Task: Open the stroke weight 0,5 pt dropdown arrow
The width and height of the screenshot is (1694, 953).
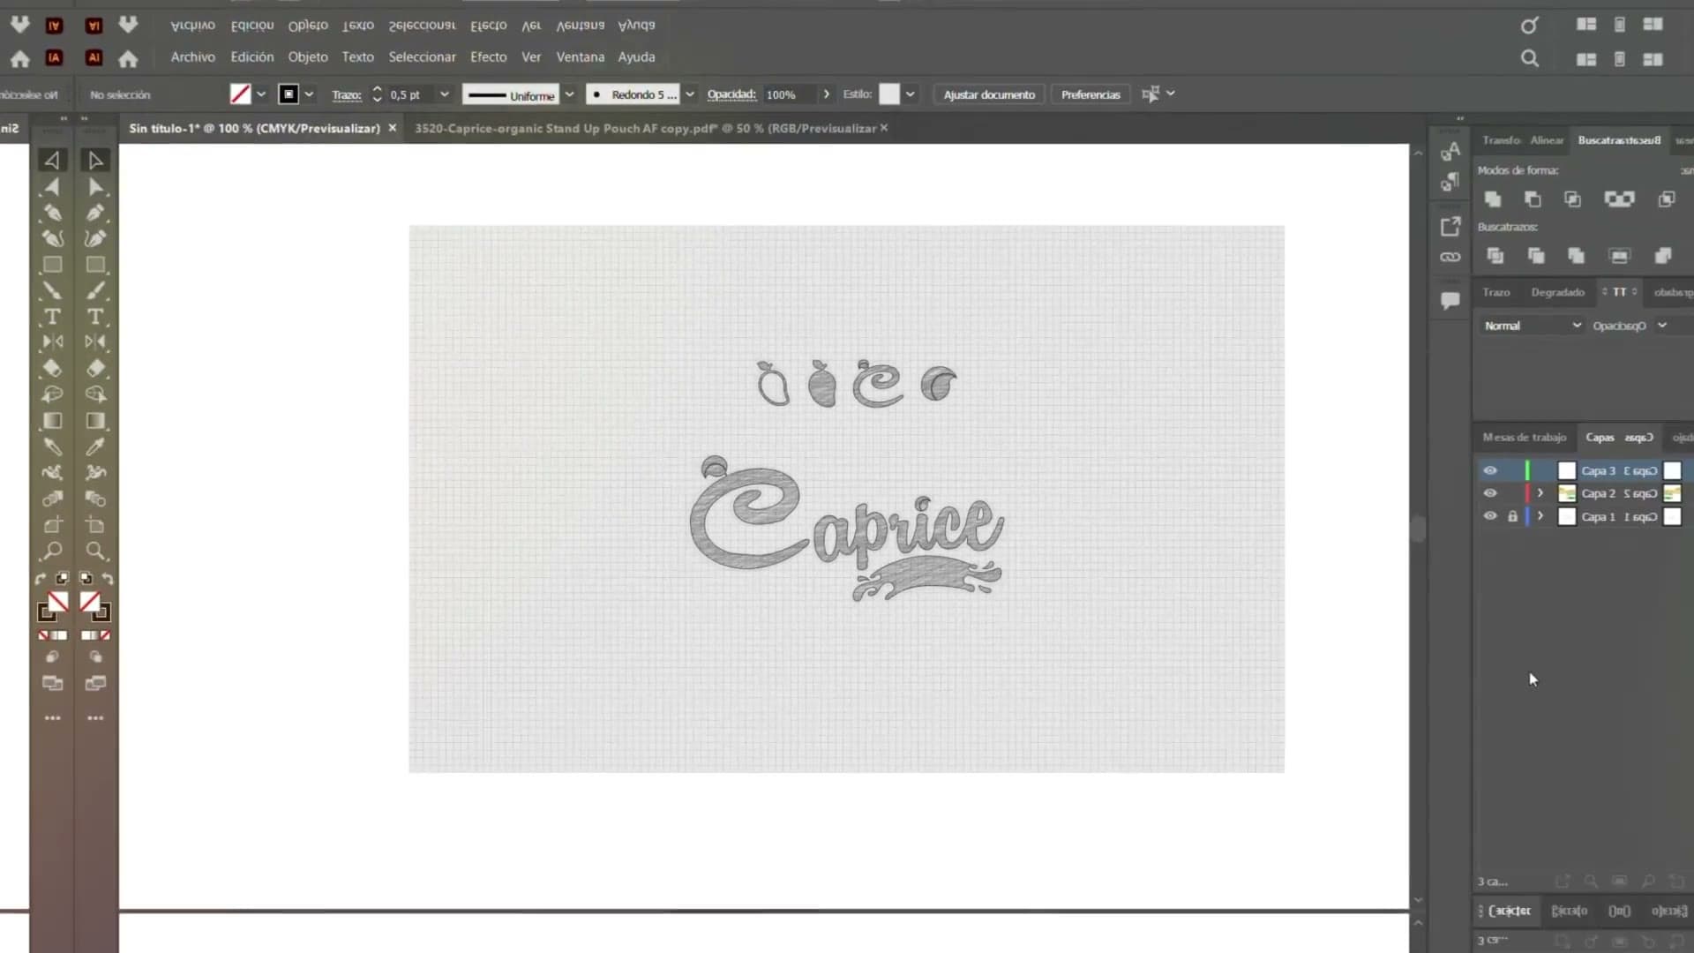Action: 444,94
